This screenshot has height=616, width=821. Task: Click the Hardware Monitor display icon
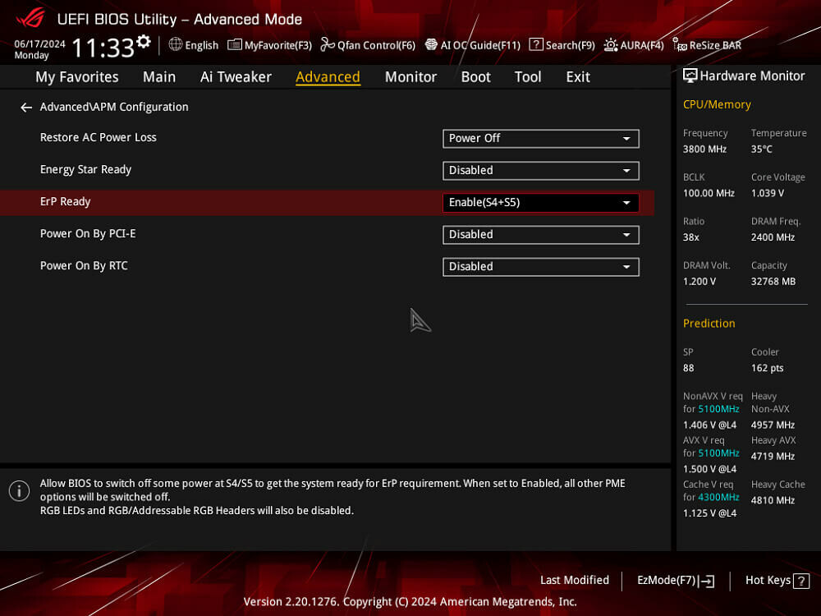click(x=690, y=76)
